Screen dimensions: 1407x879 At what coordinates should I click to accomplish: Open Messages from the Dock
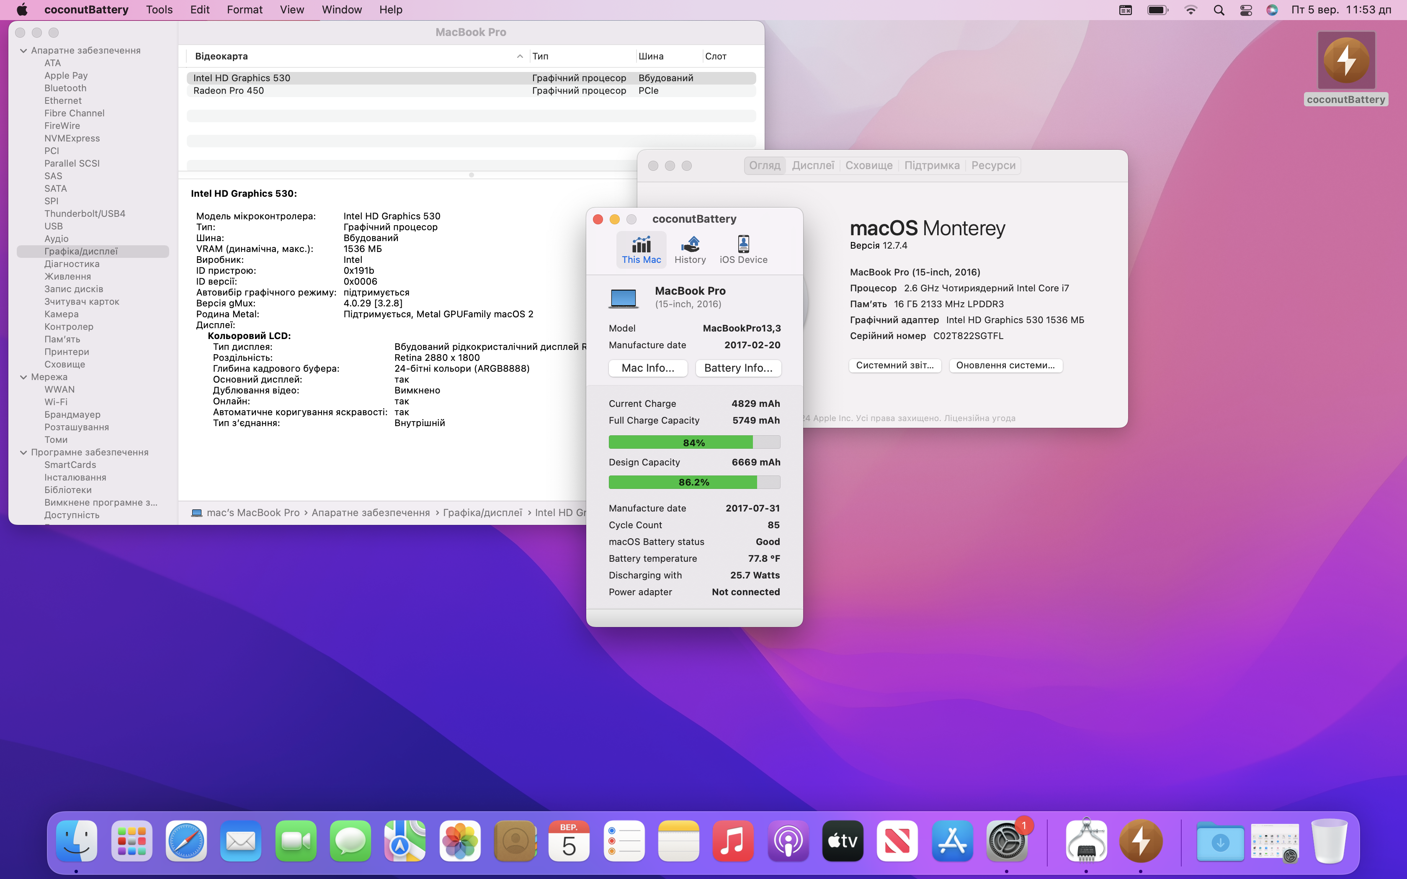point(350,840)
